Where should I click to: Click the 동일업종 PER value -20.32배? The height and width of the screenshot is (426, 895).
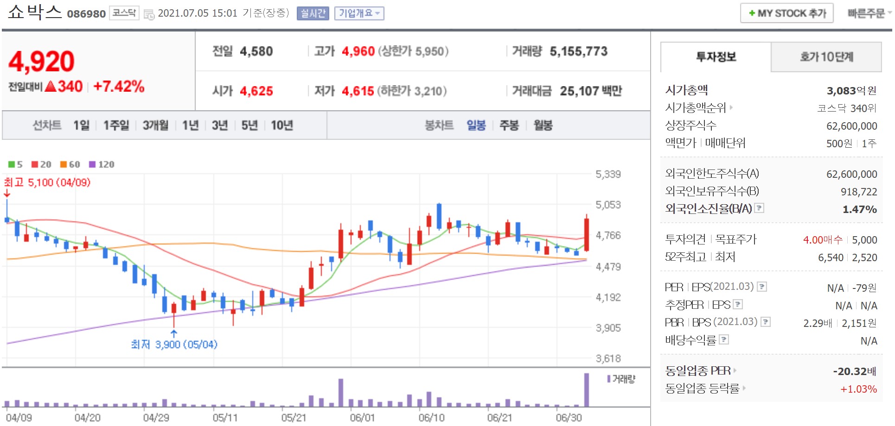(x=855, y=371)
